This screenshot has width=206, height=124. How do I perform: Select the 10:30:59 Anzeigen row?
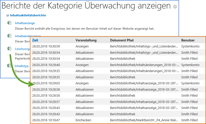click(x=118, y=46)
